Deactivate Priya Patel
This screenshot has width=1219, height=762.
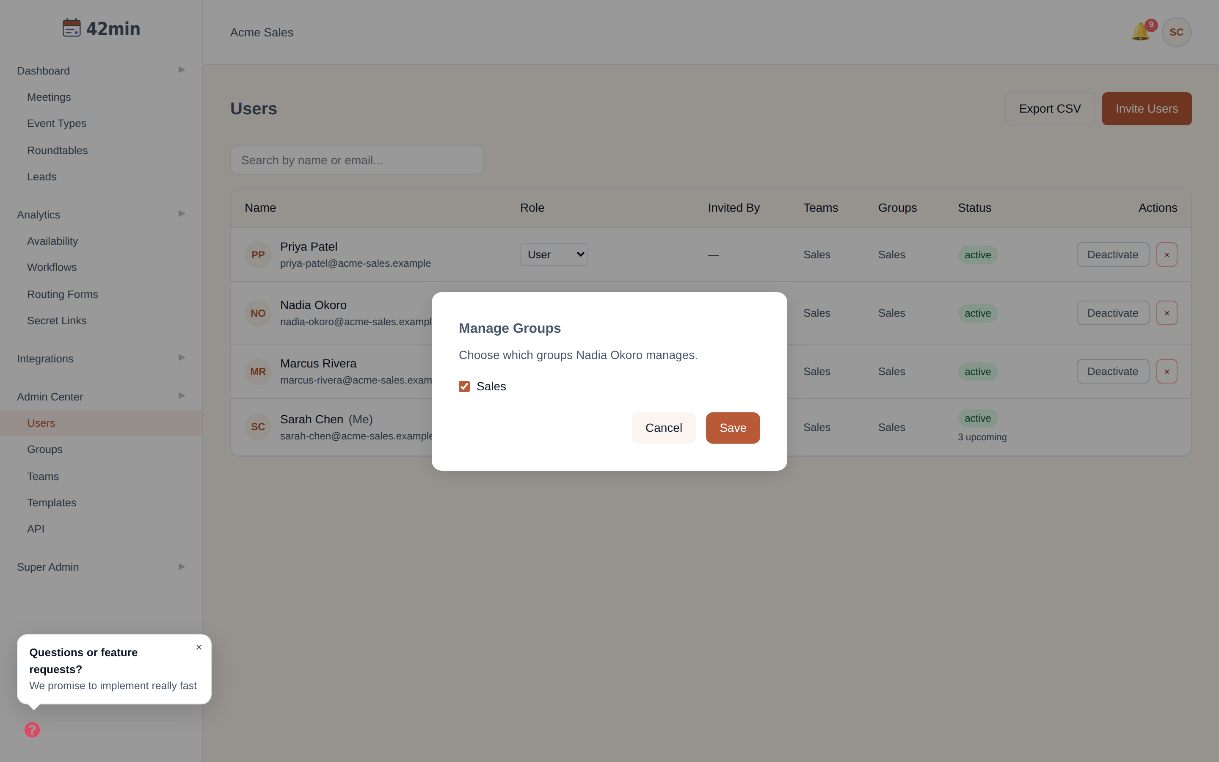point(1113,254)
